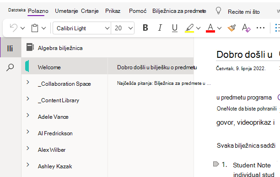Click the Undo arrow icon
Screen dimensions: 280x177
tap(14, 28)
